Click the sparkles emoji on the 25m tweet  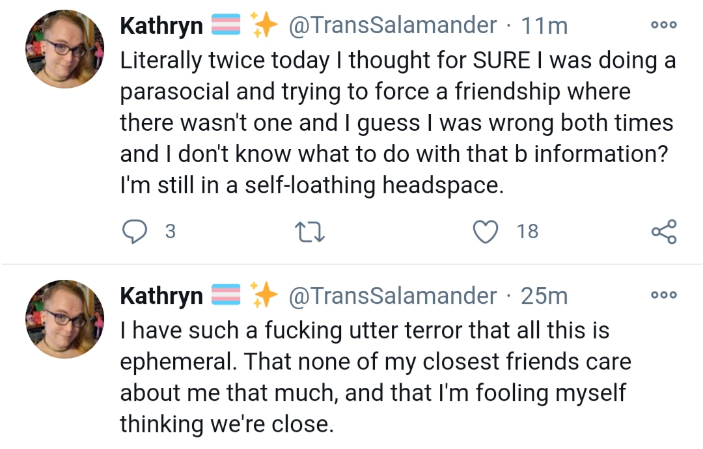tap(264, 295)
